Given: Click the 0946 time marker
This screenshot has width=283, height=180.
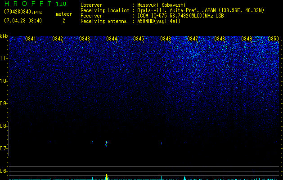Looking at the screenshot, I should (x=166, y=39).
